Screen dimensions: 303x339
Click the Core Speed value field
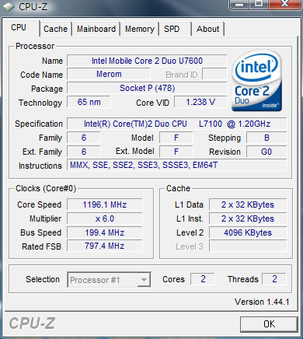click(105, 204)
